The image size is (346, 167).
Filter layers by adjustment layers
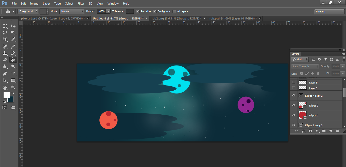point(319,59)
